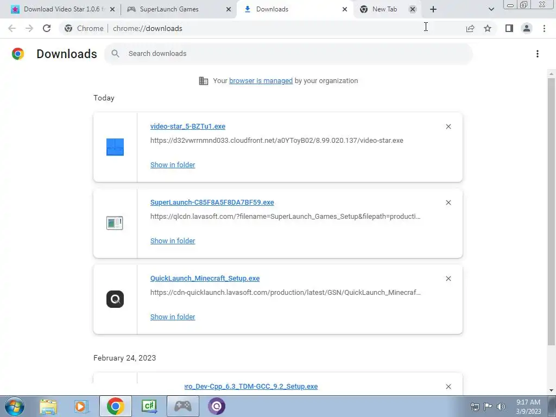Open the Dev-Cpp_6.3_TDM-GCC Setup.exe link
556x417 pixels.
click(x=251, y=387)
